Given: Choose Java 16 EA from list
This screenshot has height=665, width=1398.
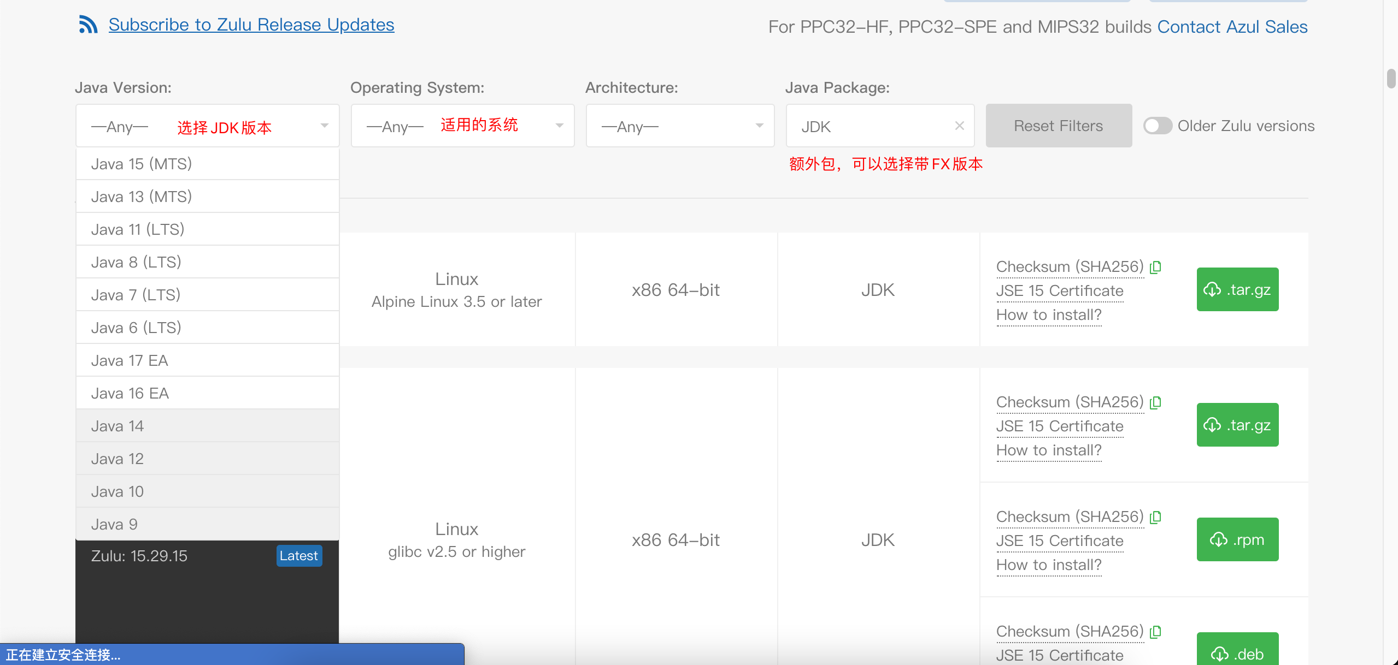Looking at the screenshot, I should (208, 393).
